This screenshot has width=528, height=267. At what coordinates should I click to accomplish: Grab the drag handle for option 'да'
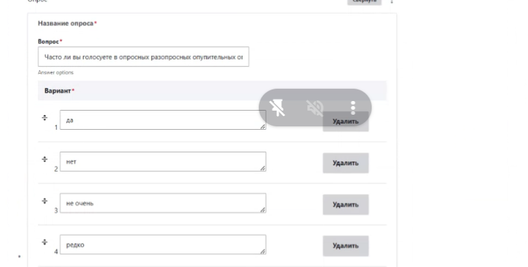[x=44, y=118]
